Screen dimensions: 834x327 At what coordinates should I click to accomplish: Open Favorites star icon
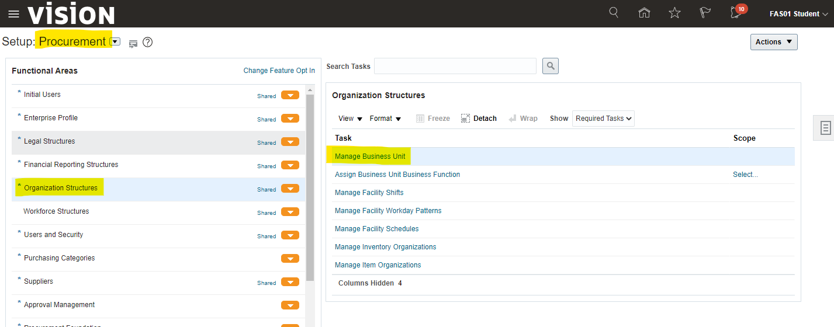click(674, 13)
